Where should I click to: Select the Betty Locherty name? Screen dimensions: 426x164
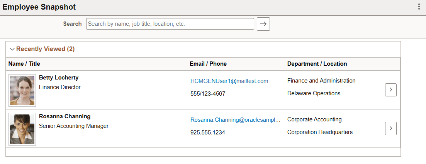[x=59, y=78]
